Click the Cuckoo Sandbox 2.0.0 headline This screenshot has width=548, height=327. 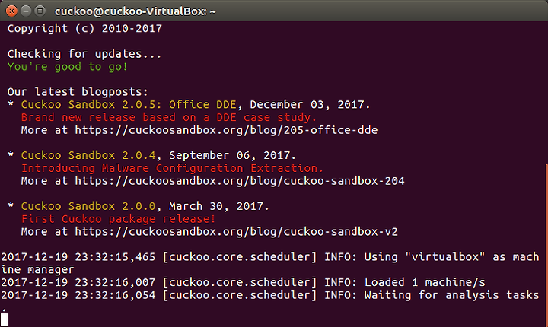88,206
